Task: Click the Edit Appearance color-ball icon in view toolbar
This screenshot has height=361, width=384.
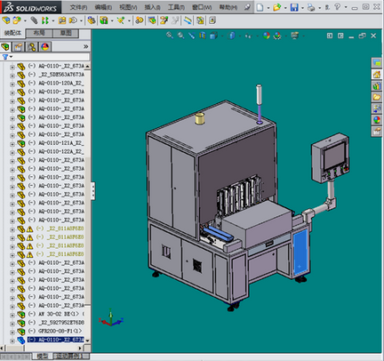Action: pos(267,36)
